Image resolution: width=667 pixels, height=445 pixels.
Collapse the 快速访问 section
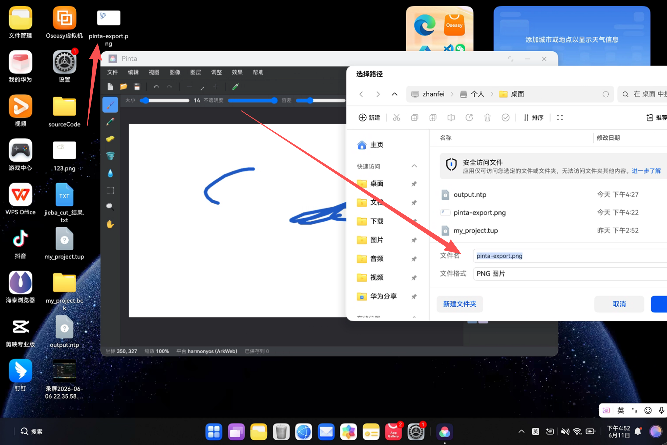point(414,166)
